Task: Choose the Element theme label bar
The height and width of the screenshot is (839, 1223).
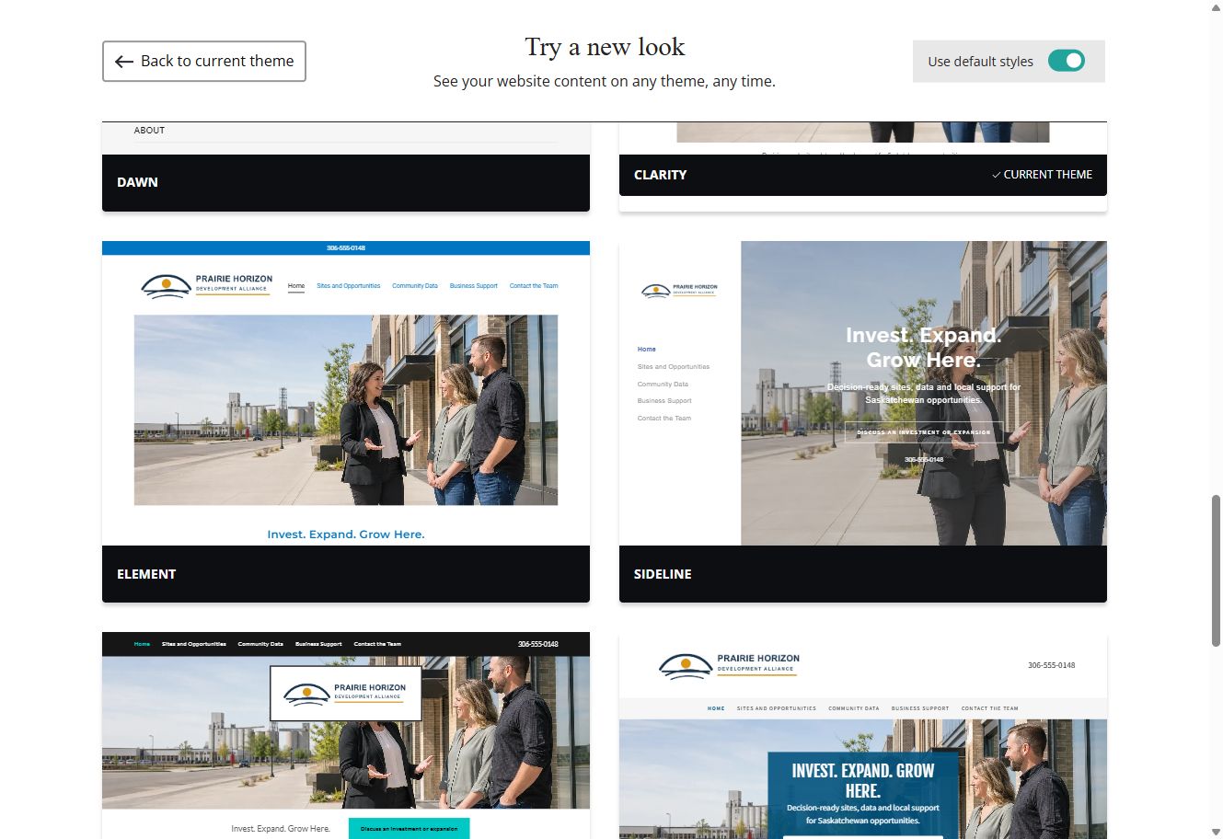Action: [x=346, y=574]
